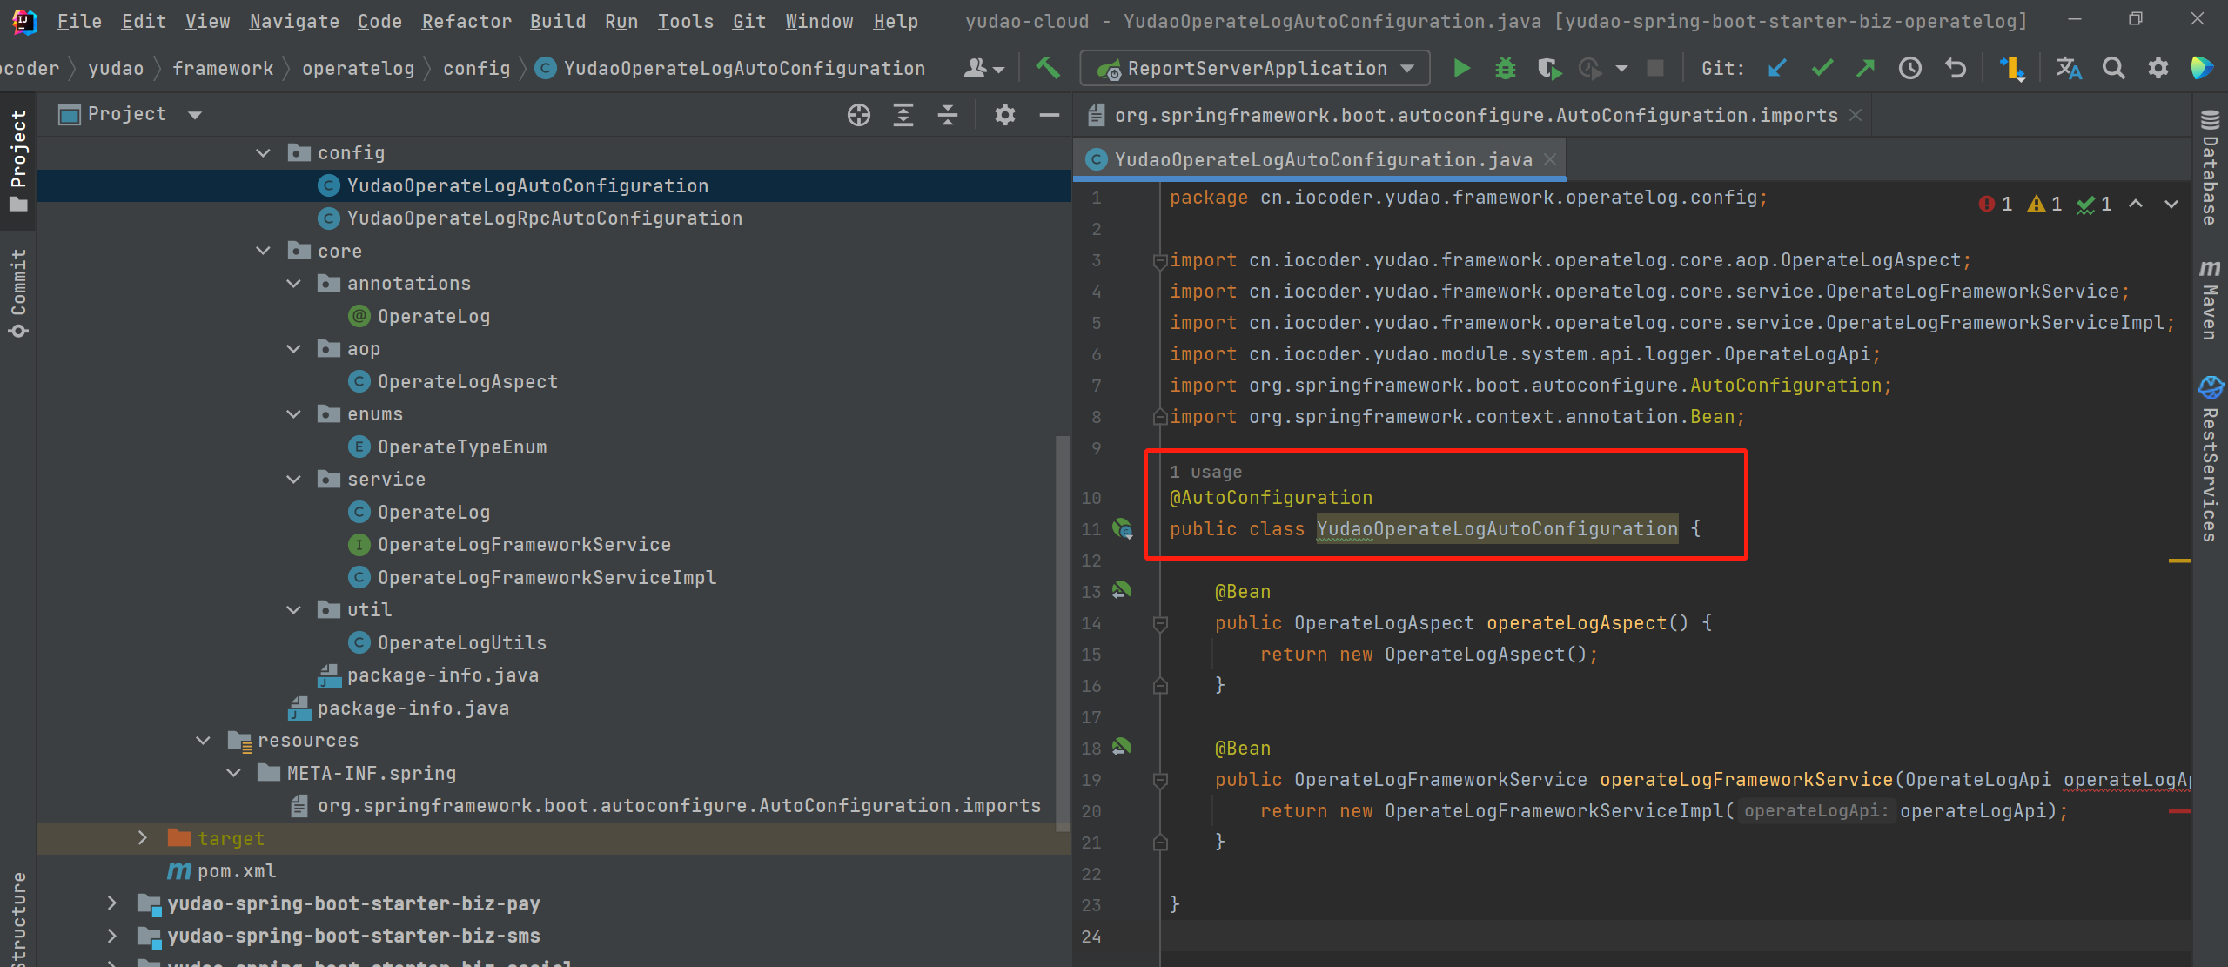
Task: Expand the target folder
Action: coord(143,838)
